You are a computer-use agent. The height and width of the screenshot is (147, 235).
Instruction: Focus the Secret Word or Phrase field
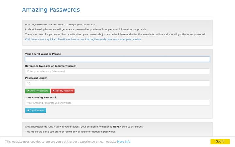click(117, 59)
